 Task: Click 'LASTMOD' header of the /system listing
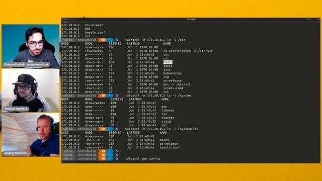pos(135,99)
